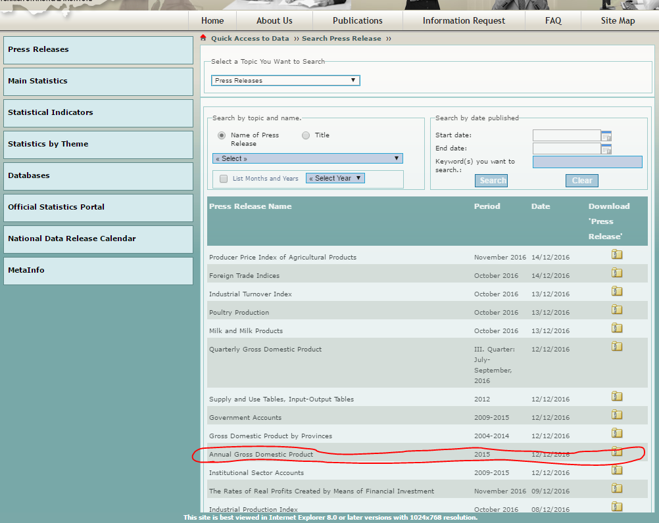
Task: Click 'Milk and Milk Products' row name
Action: [246, 330]
